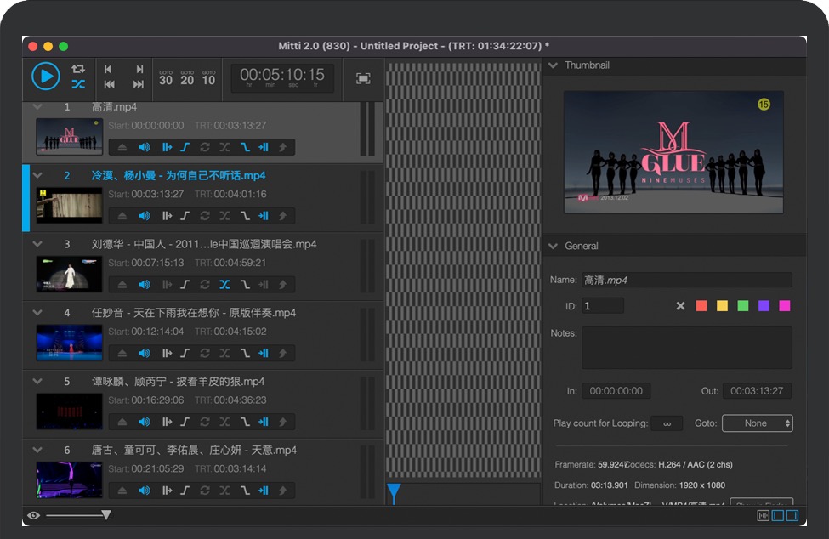
Task: Toggle playlist shuffle in the top toolbar
Action: (x=78, y=84)
